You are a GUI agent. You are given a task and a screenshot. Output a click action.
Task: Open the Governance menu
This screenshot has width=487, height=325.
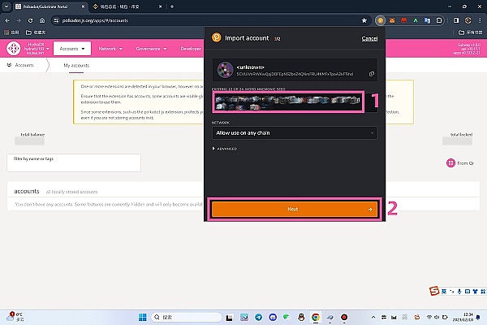[154, 48]
